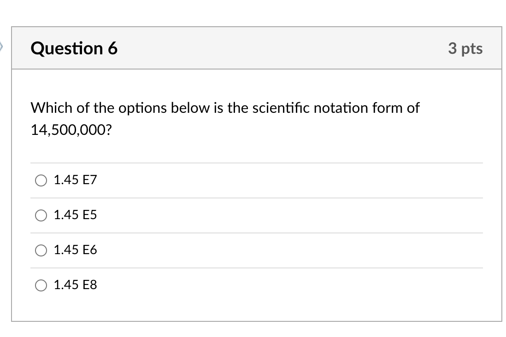
Task: Click the "Question 6" heading
Action: (x=74, y=48)
